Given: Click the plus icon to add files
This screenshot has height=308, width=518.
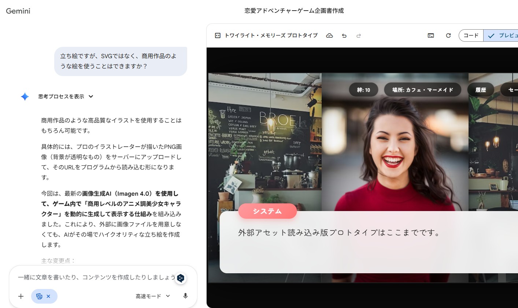Looking at the screenshot, I should tap(21, 296).
